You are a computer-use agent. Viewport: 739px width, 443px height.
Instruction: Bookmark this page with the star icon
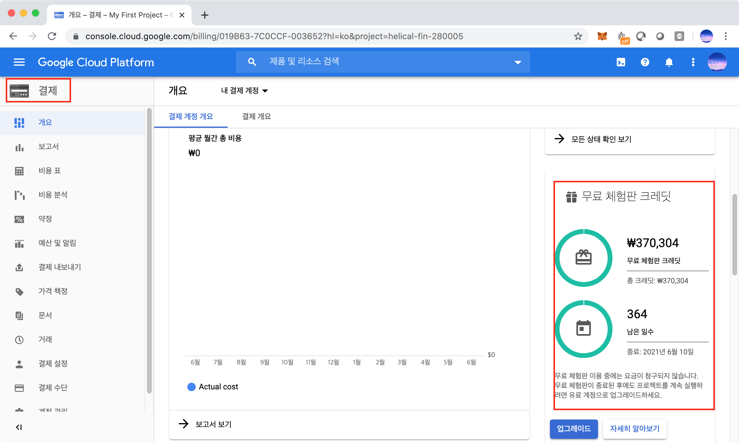coord(578,36)
